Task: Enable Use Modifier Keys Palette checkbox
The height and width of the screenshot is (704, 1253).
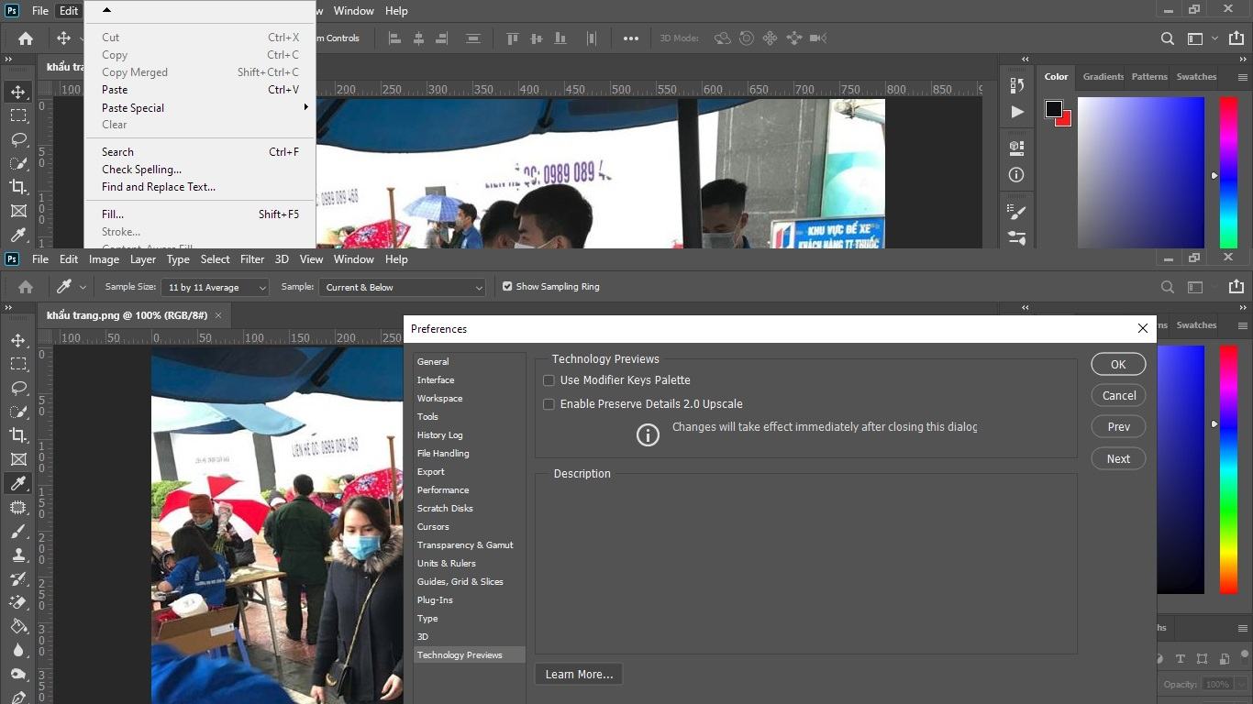Action: pos(549,380)
